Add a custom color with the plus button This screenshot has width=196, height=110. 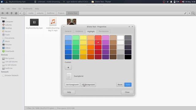tap(68, 68)
